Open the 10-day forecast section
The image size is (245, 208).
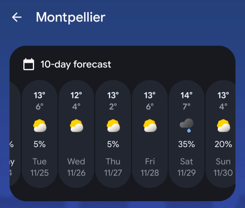(x=76, y=65)
